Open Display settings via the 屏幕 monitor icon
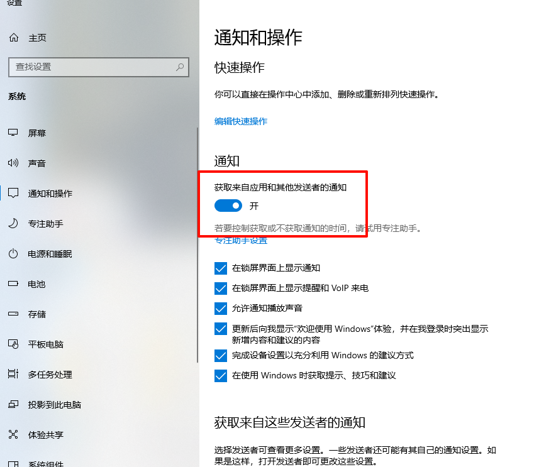Screen dimensions: 534x467 [x=13, y=133]
